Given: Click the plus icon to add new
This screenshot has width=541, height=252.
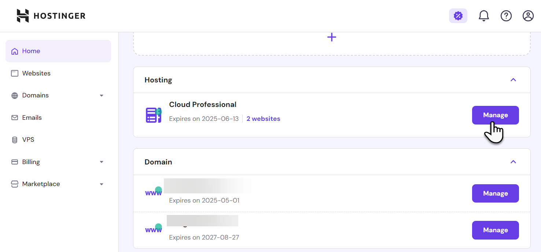Looking at the screenshot, I should click(332, 37).
